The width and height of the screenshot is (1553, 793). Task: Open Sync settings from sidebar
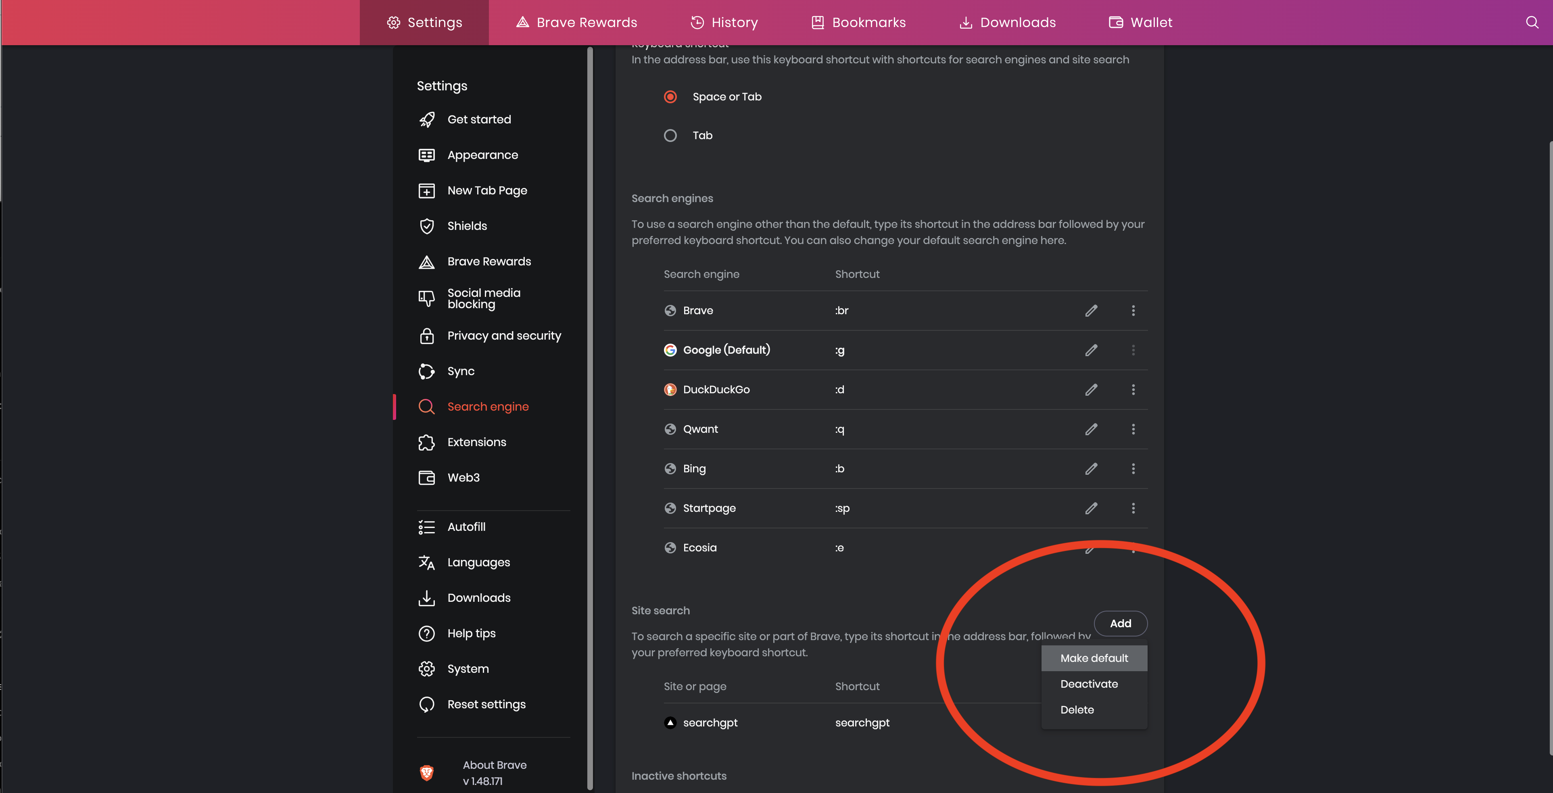pyautogui.click(x=461, y=371)
